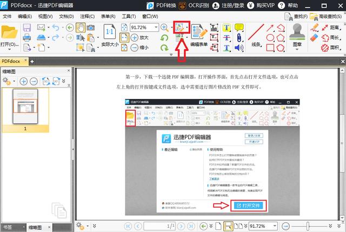This screenshot has height=232, width=346.
Task: Select the page 1 thumbnail
Action: pos(25,106)
